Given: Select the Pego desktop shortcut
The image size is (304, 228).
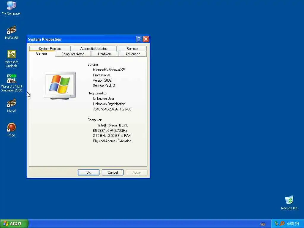Looking at the screenshot, I should tap(12, 130).
